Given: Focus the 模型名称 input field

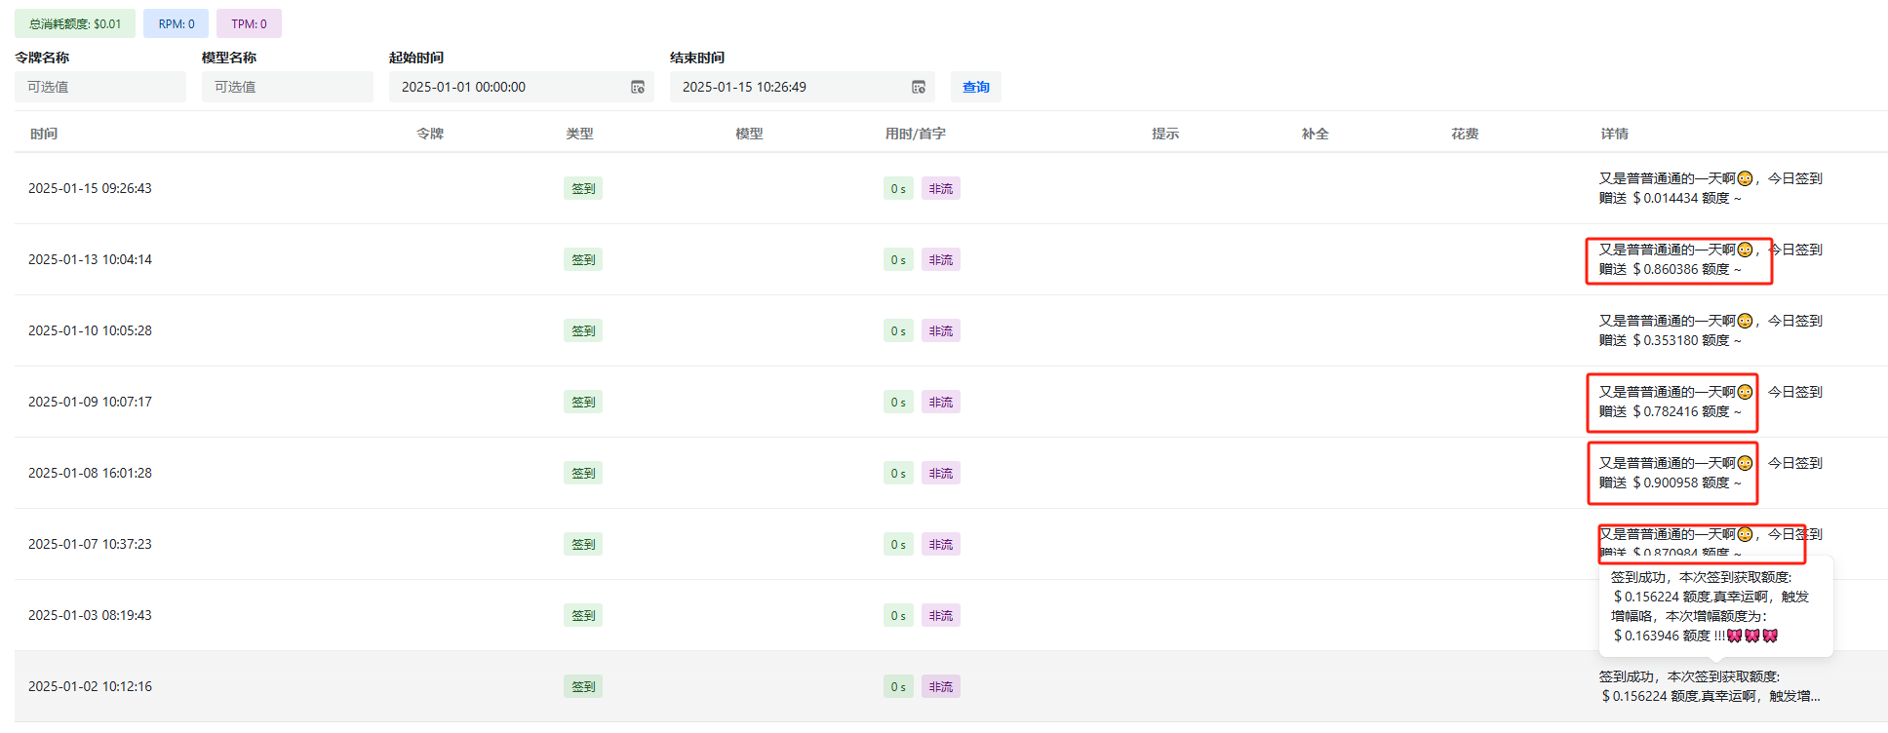Looking at the screenshot, I should (288, 87).
